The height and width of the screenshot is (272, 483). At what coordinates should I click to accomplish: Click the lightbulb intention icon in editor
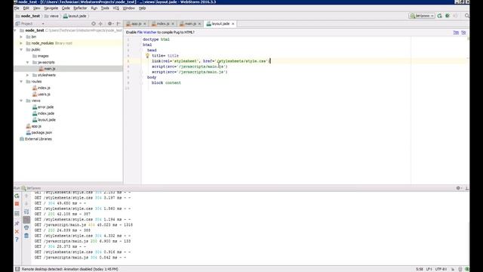(147, 56)
